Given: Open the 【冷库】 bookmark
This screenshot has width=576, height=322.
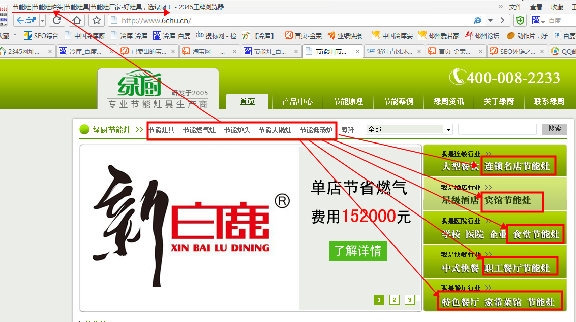Looking at the screenshot, I should coord(260,35).
